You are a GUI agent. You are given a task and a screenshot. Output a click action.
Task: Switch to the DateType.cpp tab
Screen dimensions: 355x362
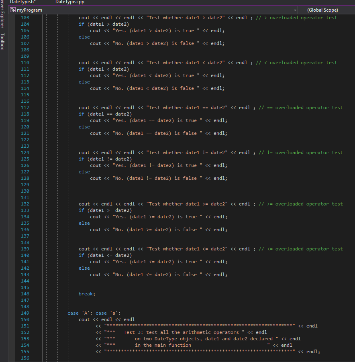[x=69, y=2]
